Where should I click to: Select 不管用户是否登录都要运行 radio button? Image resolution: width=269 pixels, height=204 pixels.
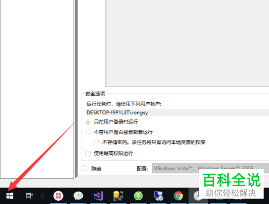tap(88, 132)
